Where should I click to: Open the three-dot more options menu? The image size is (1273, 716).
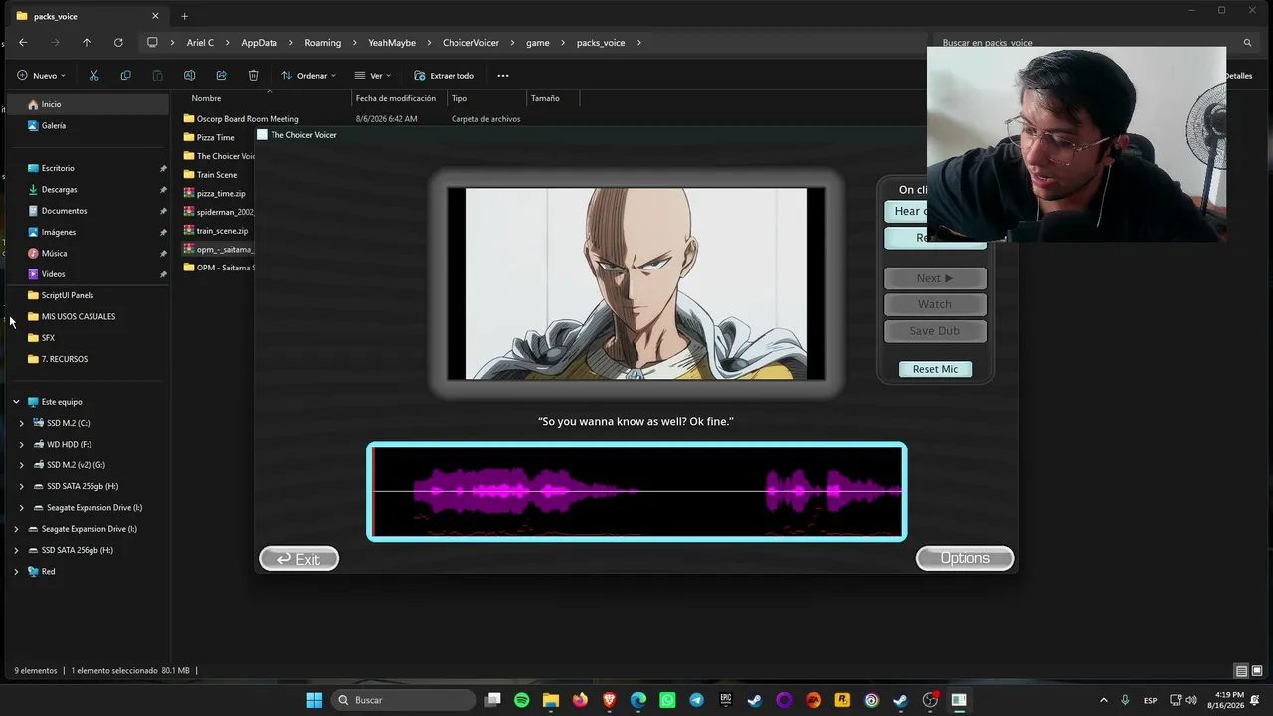pos(503,76)
